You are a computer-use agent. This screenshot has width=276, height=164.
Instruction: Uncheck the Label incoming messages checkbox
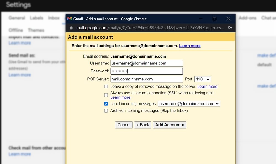106,104
